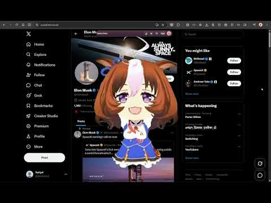This screenshot has height=203, width=271.
Task: Click the Chat bubble icon
Action: click(28, 85)
